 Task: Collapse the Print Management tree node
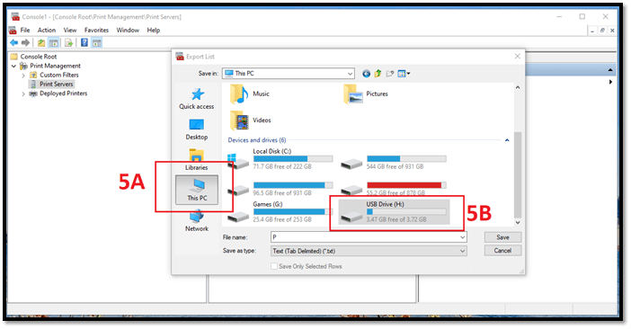coord(14,66)
